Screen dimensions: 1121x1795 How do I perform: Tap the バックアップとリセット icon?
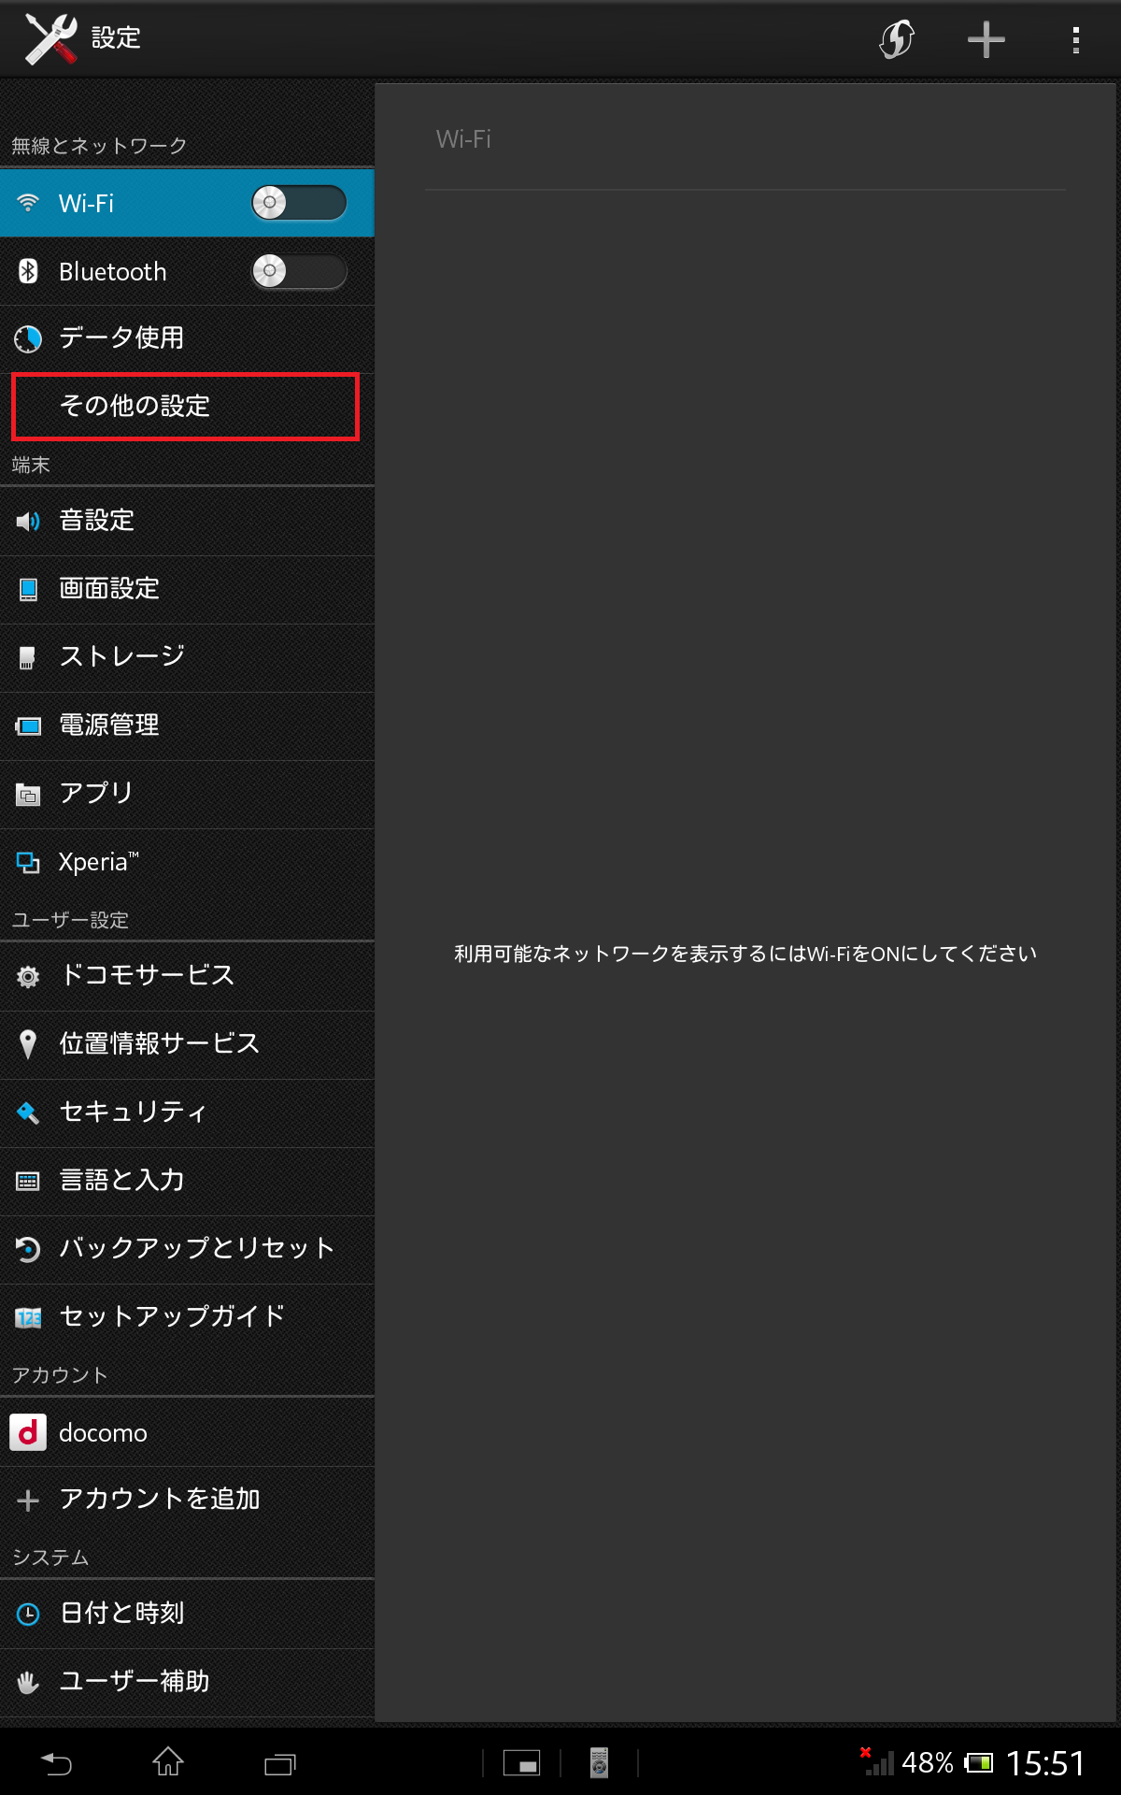28,1249
